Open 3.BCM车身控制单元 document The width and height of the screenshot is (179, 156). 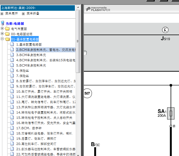(31, 55)
